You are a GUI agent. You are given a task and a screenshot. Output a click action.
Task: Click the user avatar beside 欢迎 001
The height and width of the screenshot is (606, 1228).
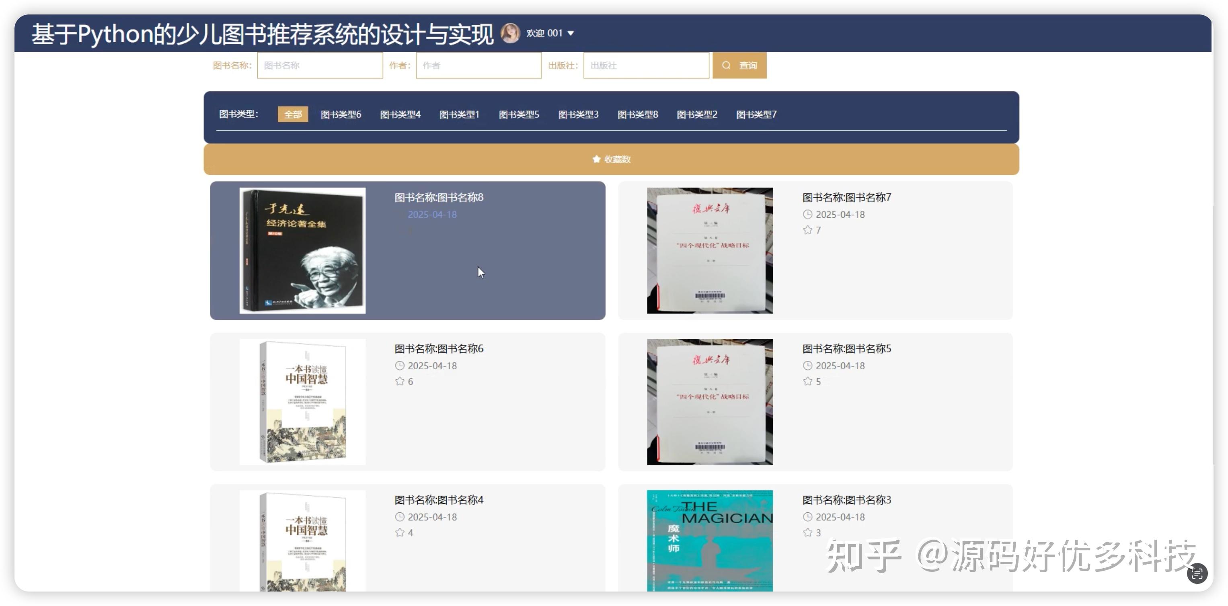point(510,33)
